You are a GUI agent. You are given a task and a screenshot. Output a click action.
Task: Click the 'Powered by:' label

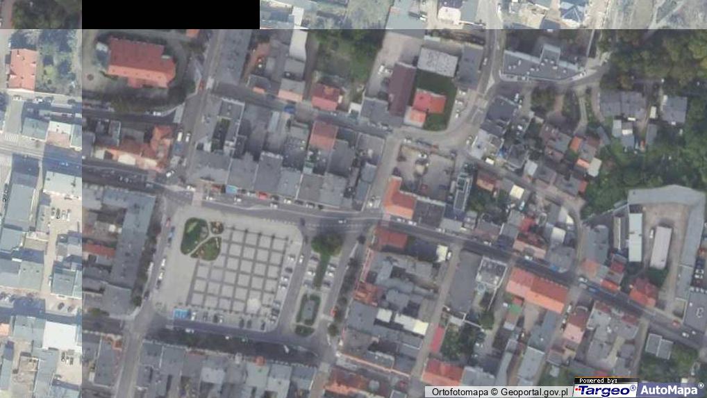point(599,381)
